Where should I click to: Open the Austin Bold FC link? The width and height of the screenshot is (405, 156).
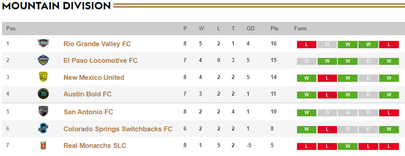click(x=87, y=94)
